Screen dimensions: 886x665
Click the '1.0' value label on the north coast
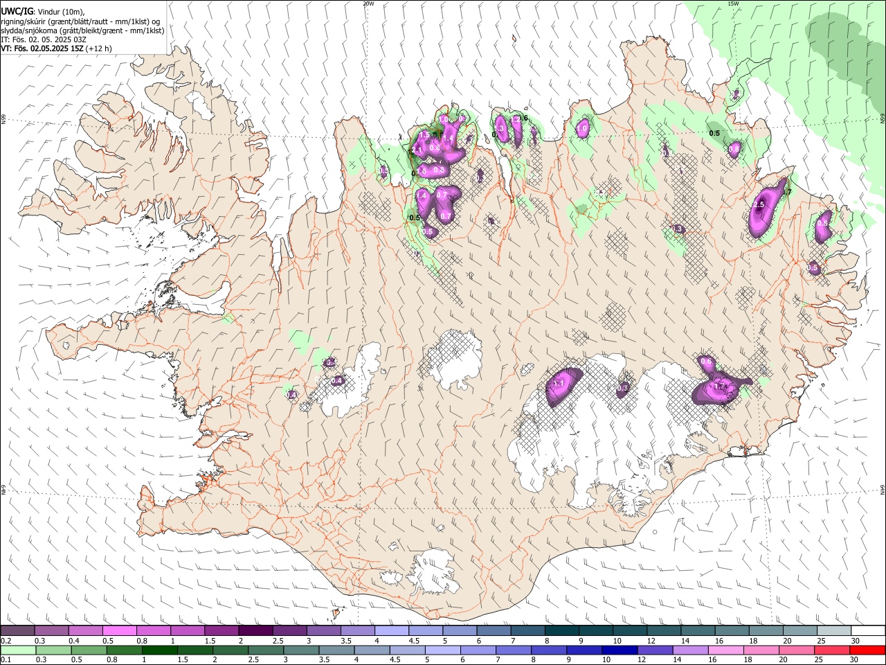click(x=583, y=128)
